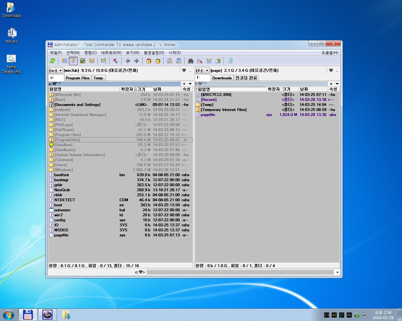
Task: Sort left panel by 날짜 column
Action: click(x=167, y=89)
